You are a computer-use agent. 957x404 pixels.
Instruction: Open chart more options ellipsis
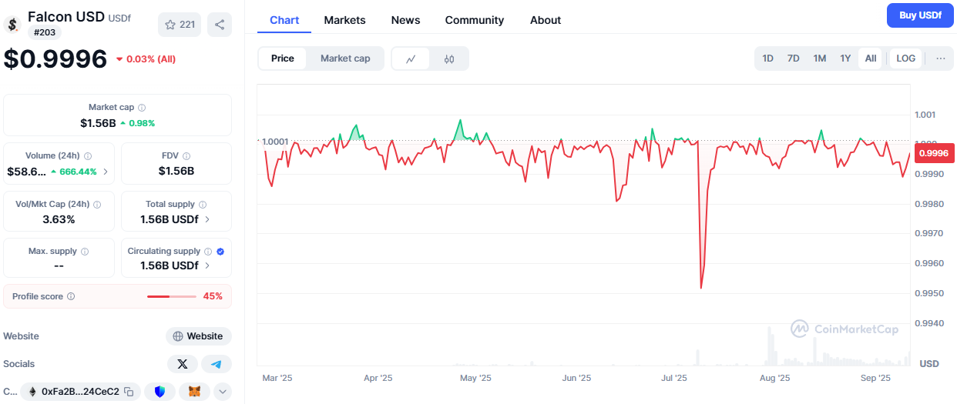coord(940,58)
